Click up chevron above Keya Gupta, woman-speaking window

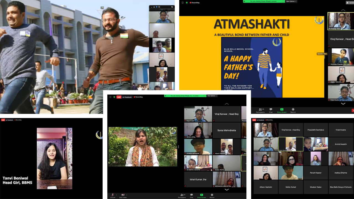pyautogui.click(x=227, y=104)
